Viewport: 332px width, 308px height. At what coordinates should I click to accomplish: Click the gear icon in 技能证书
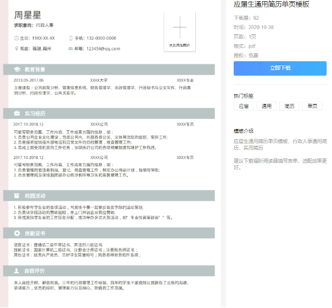tap(17, 233)
